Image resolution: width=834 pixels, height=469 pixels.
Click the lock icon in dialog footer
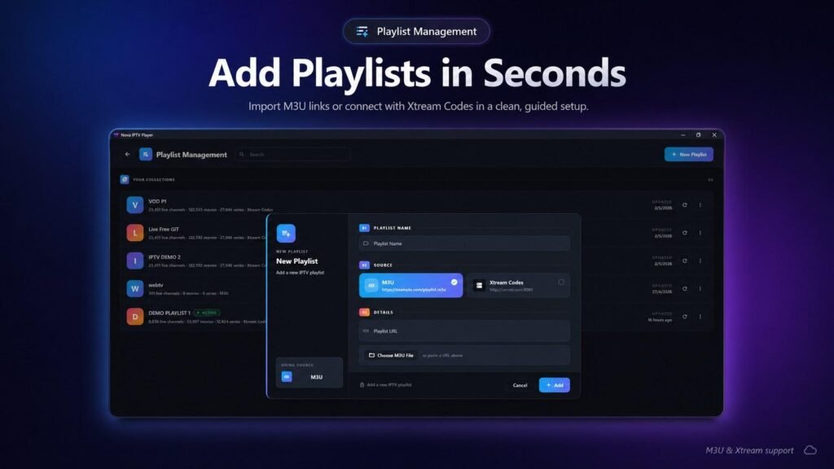362,385
